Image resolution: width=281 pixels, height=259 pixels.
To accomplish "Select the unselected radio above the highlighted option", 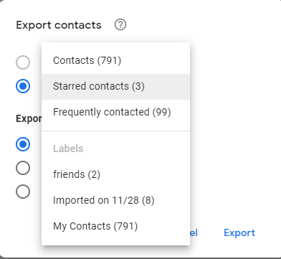I will click(x=23, y=62).
